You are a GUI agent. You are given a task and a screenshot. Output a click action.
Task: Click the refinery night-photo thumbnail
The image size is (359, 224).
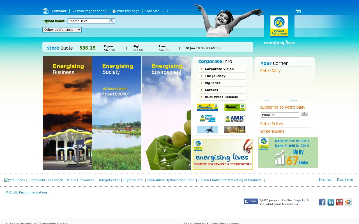235,130
